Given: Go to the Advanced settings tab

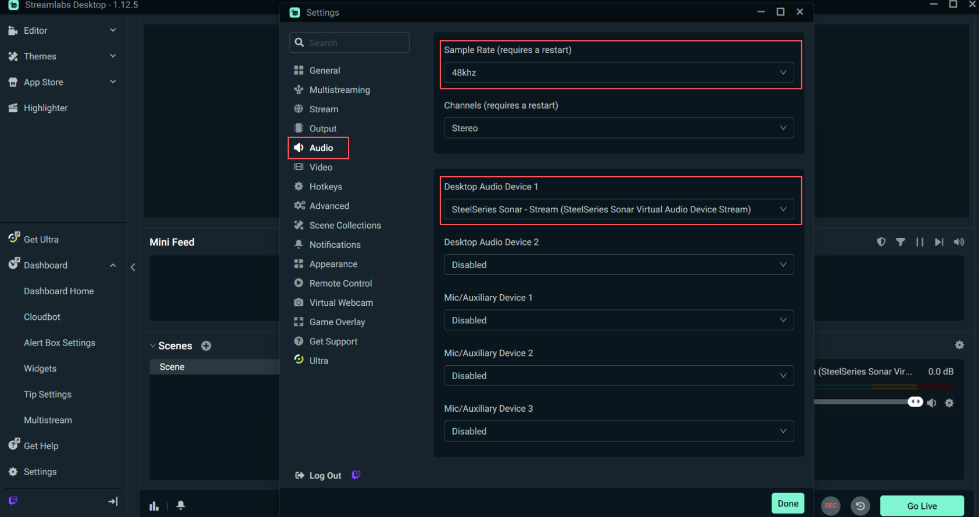Looking at the screenshot, I should coord(329,206).
